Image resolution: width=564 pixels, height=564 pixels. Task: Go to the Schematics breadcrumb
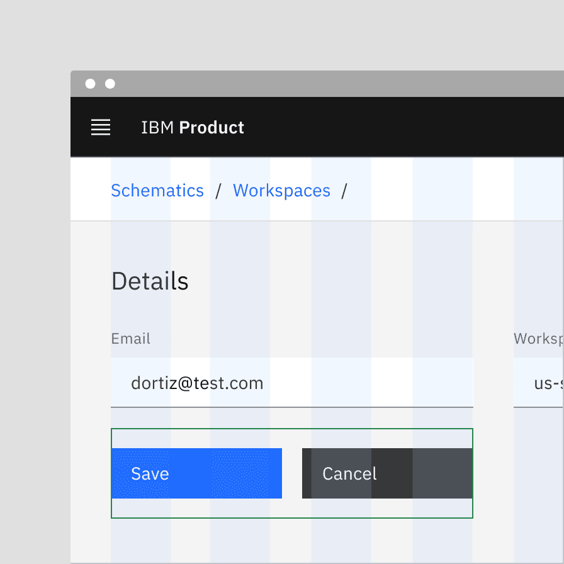click(157, 191)
